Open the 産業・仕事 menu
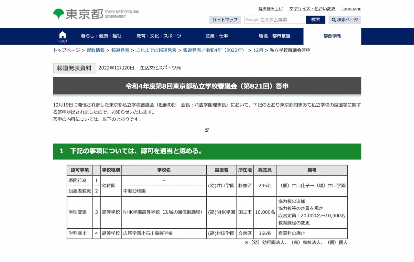414x262 pixels. (x=217, y=36)
